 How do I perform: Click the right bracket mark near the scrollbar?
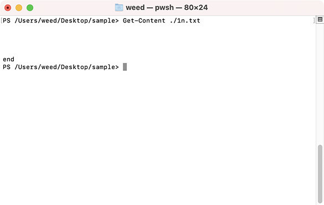314,20
